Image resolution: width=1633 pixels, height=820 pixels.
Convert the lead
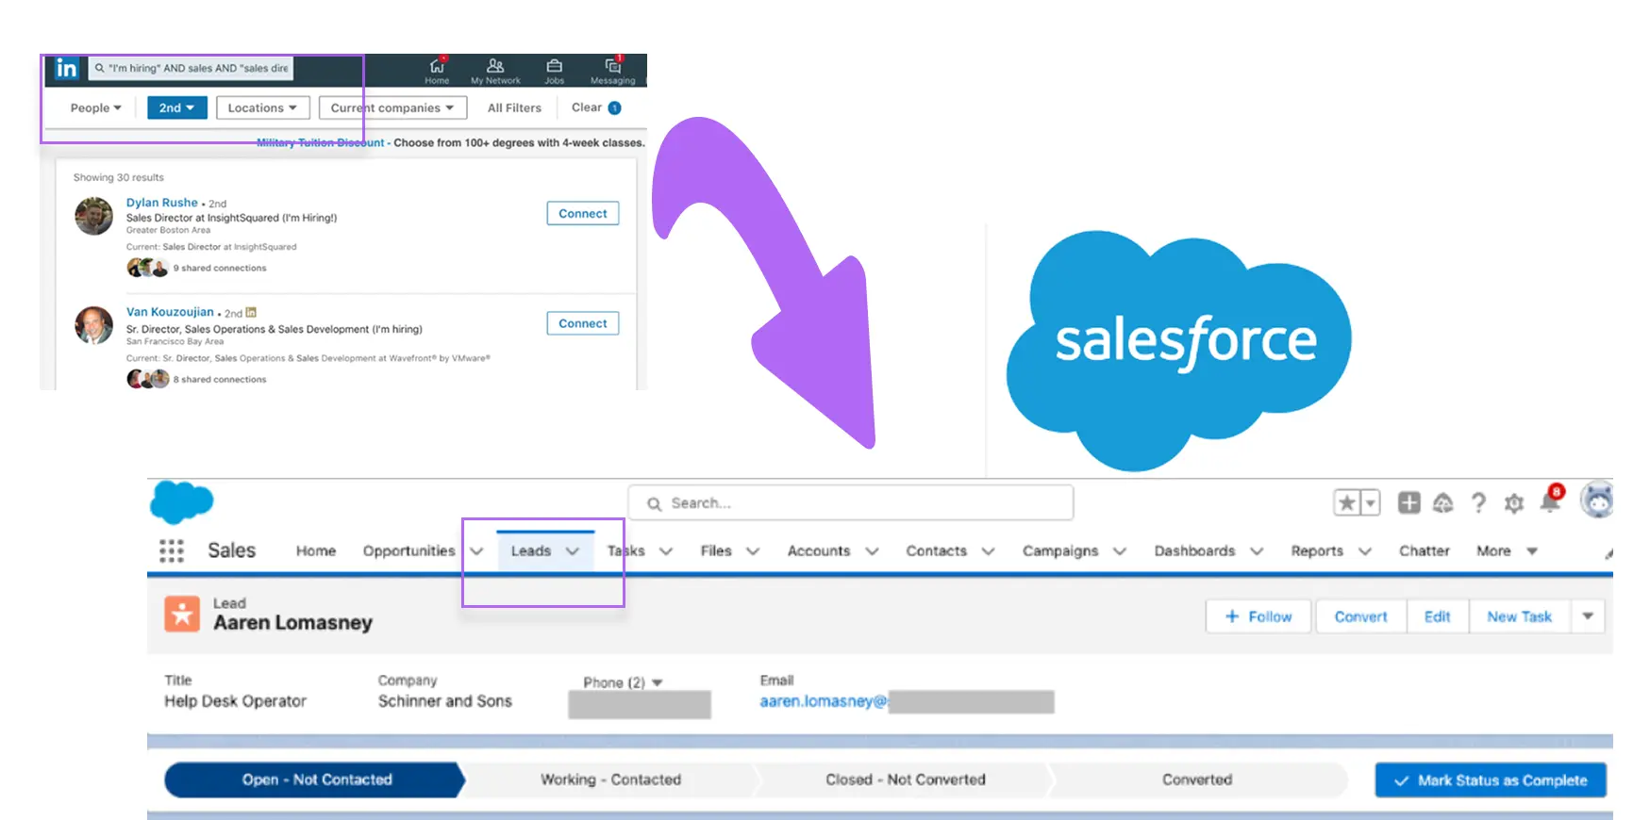coord(1360,616)
